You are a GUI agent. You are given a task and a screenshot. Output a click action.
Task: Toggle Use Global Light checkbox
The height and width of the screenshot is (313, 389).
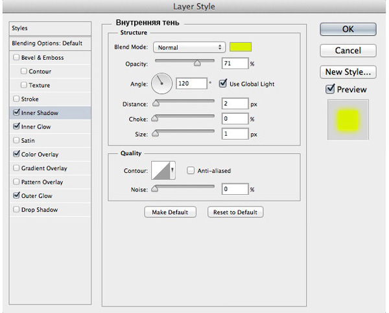[223, 84]
